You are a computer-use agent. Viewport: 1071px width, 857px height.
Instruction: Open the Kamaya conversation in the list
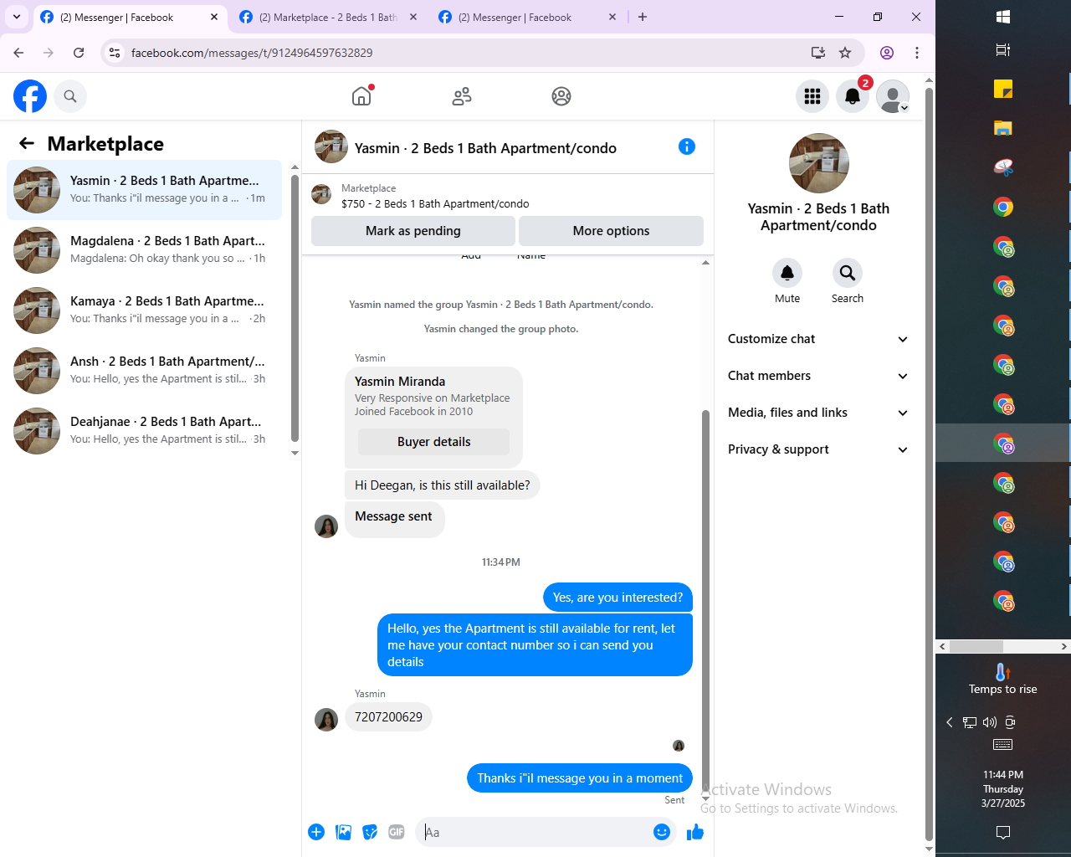(x=144, y=310)
